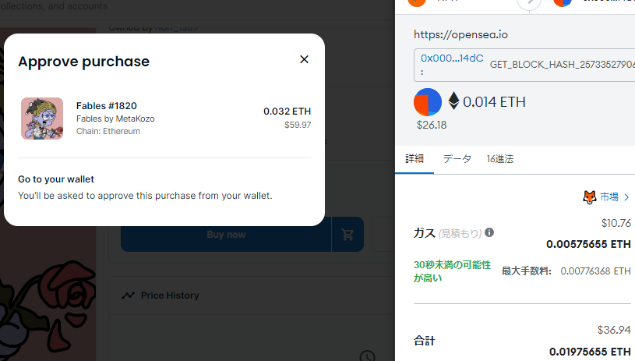This screenshot has height=361, width=635.
Task: Select the 30秒未満の可能性が高い green text
Action: (452, 271)
